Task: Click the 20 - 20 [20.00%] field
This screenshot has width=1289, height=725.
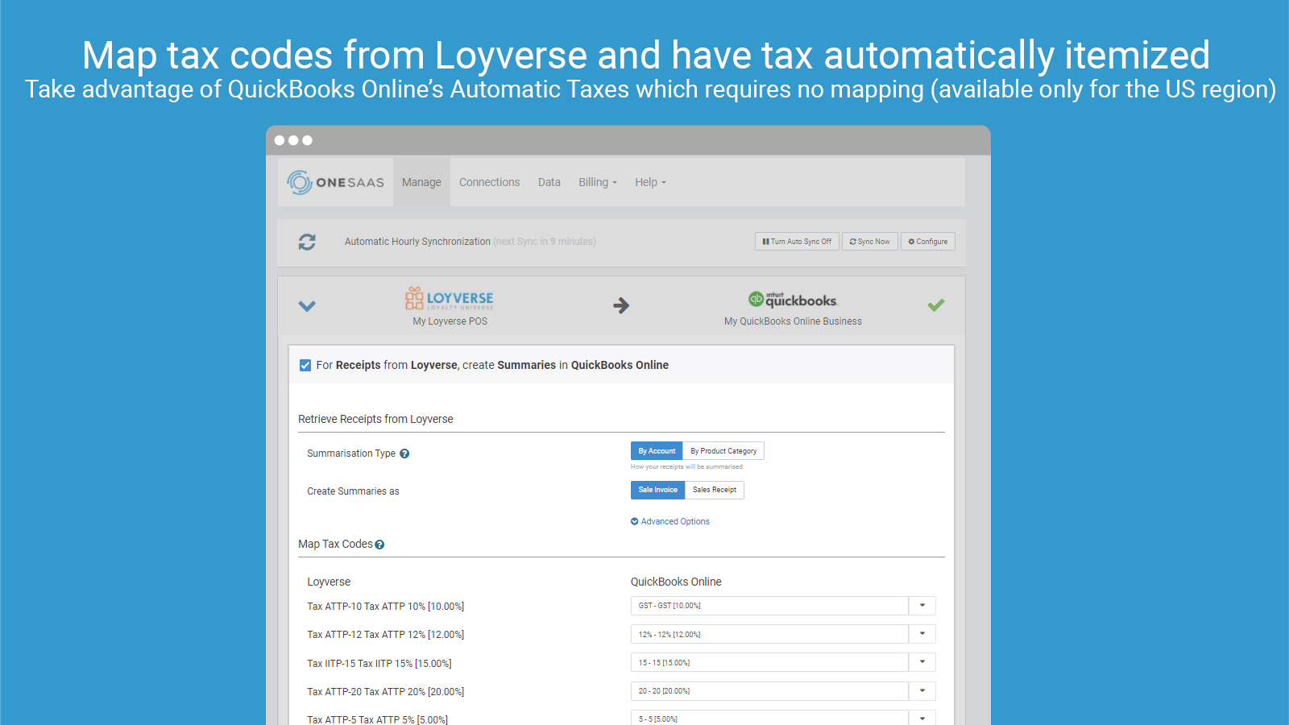Action: click(x=769, y=691)
